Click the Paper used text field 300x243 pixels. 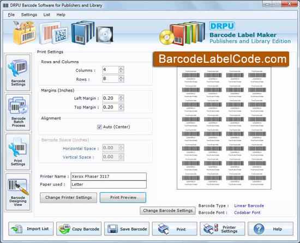tap(109, 185)
